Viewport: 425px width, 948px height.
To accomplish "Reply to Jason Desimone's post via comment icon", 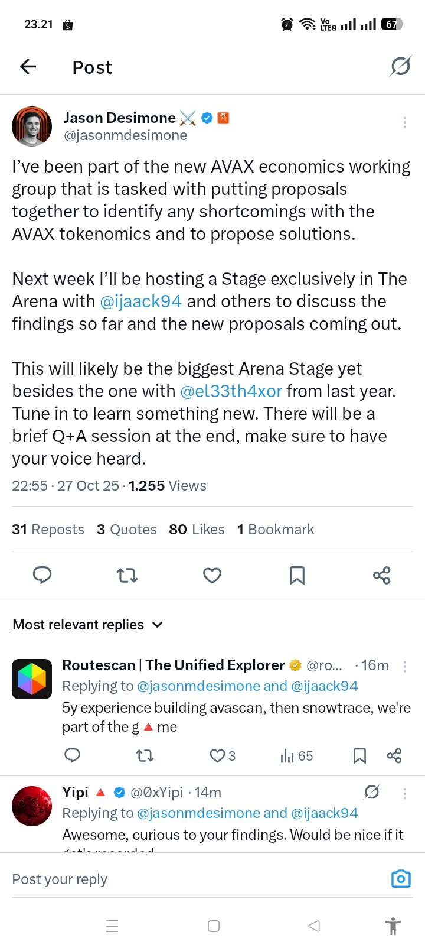I will tap(42, 575).
